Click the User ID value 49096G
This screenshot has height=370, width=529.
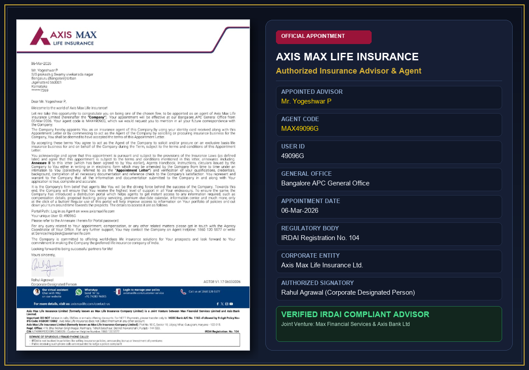[x=293, y=156]
